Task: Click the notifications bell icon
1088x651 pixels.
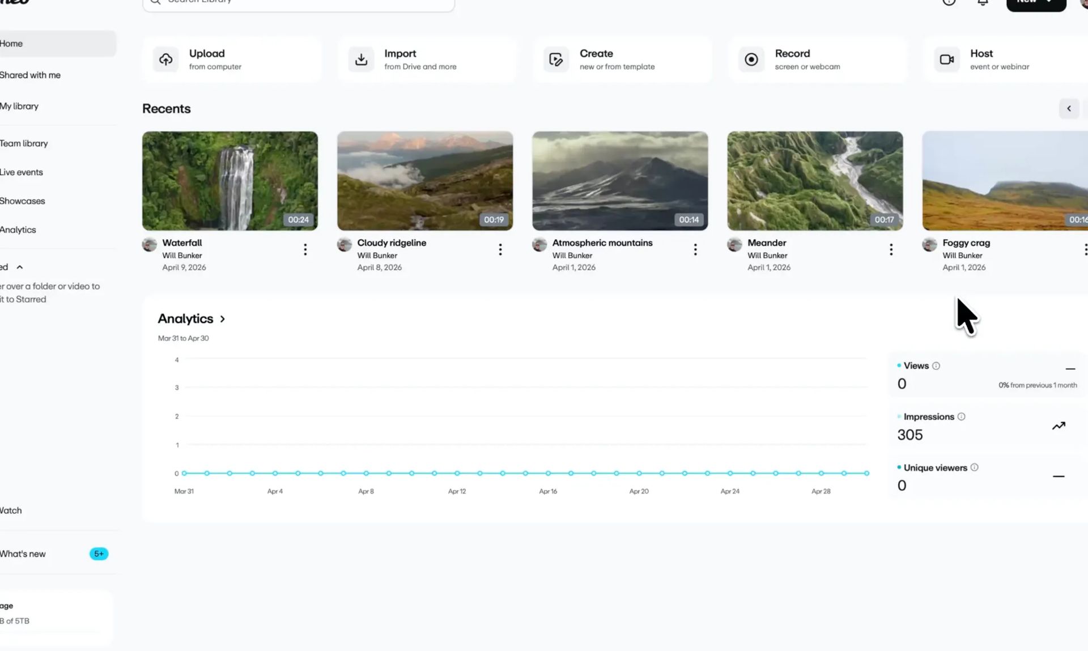Action: click(x=983, y=2)
